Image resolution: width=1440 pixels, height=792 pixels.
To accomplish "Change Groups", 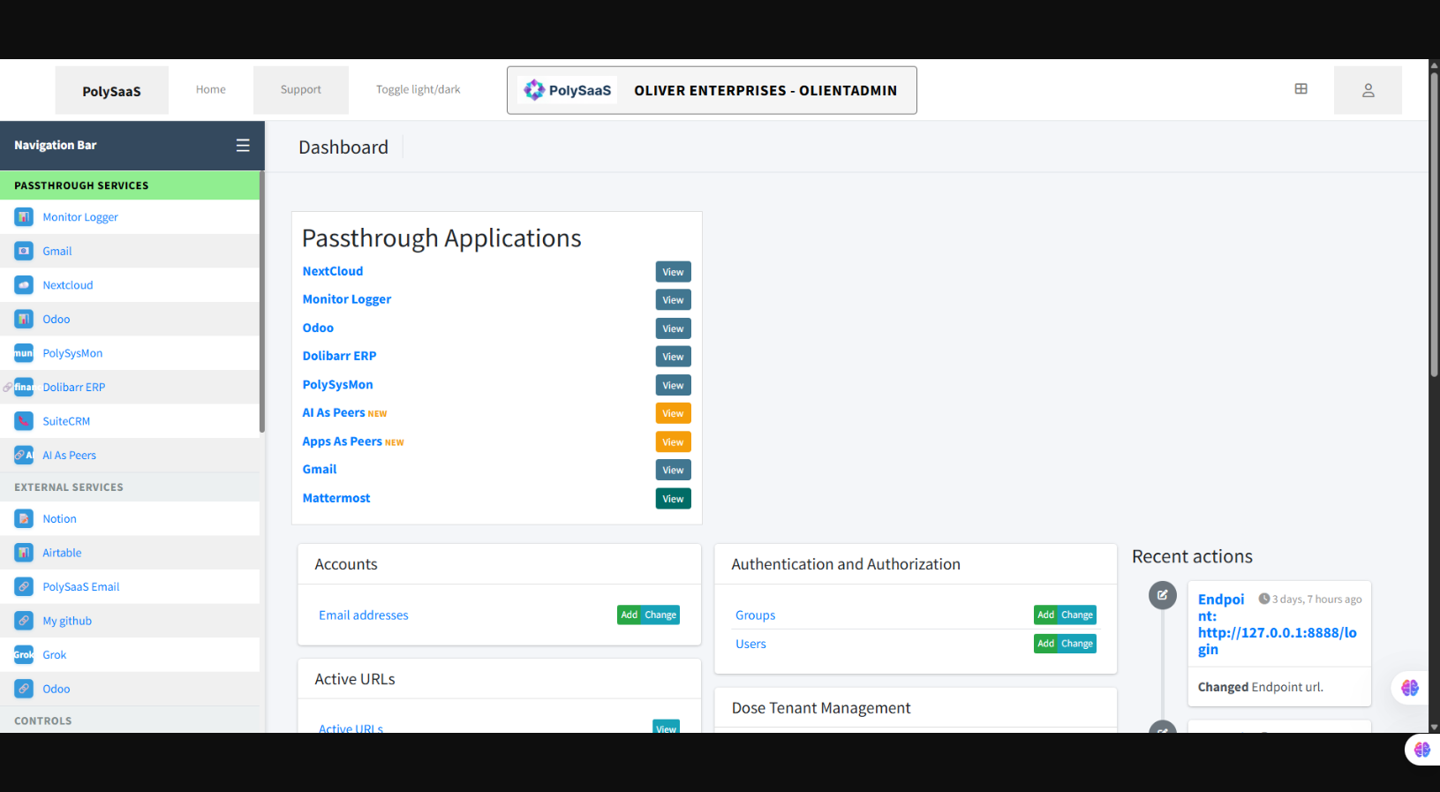I will (1077, 615).
